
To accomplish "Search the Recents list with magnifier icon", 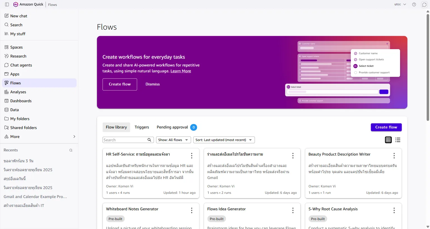I will 71,150.
